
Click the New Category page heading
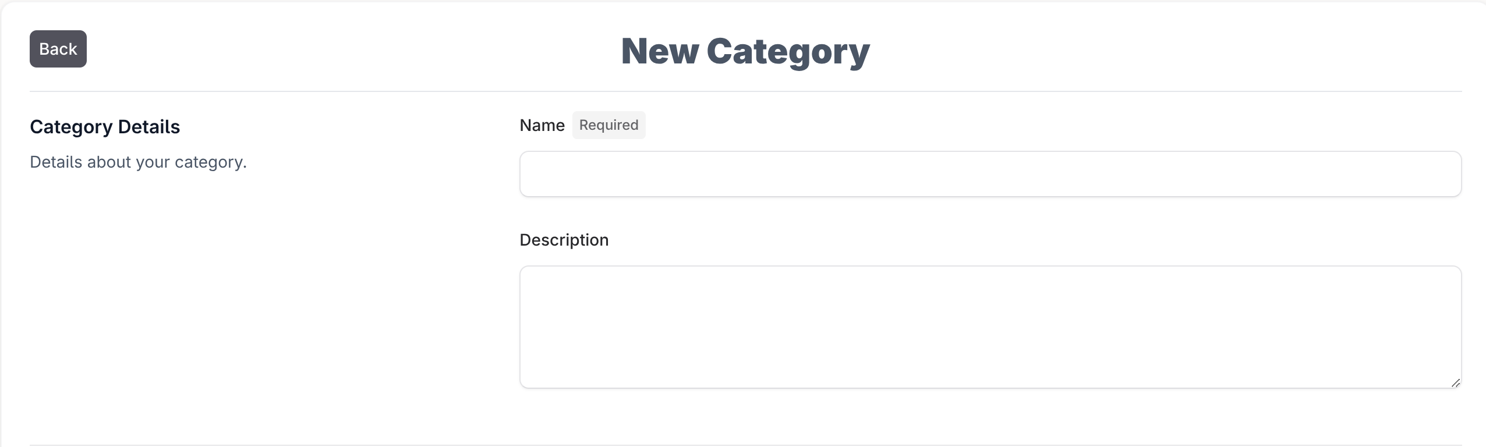click(x=745, y=51)
